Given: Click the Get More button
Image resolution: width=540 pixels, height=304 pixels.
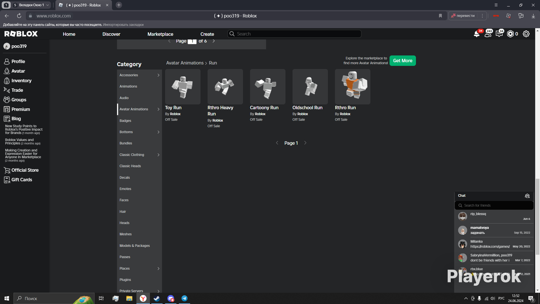Looking at the screenshot, I should pyautogui.click(x=402, y=60).
